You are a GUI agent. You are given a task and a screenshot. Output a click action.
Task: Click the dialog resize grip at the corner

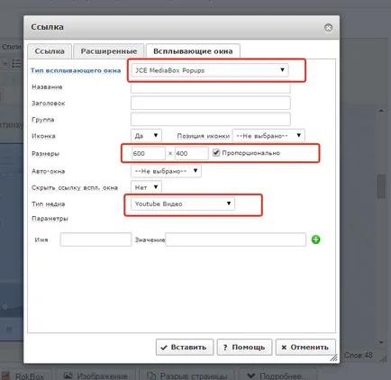point(334,357)
